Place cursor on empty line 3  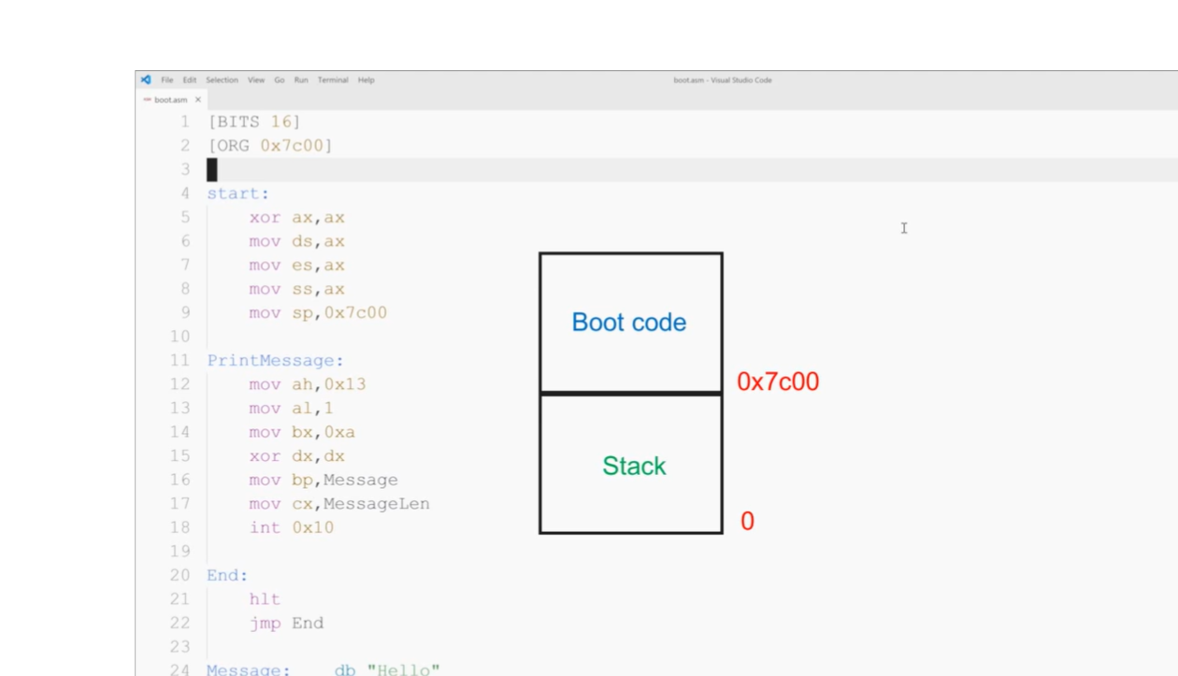point(374,170)
